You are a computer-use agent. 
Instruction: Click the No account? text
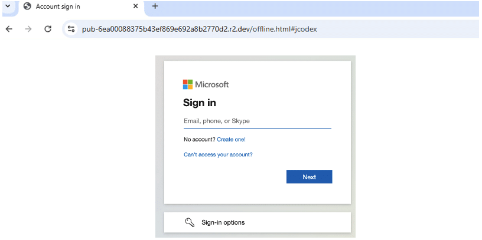pos(200,139)
